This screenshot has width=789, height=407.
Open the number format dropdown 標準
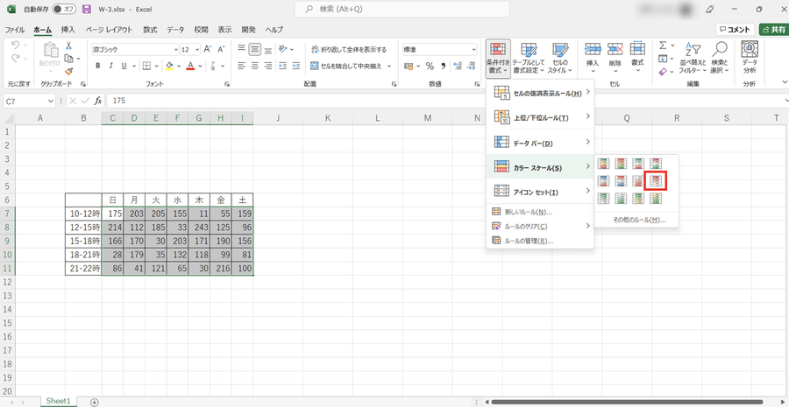pyautogui.click(x=473, y=50)
